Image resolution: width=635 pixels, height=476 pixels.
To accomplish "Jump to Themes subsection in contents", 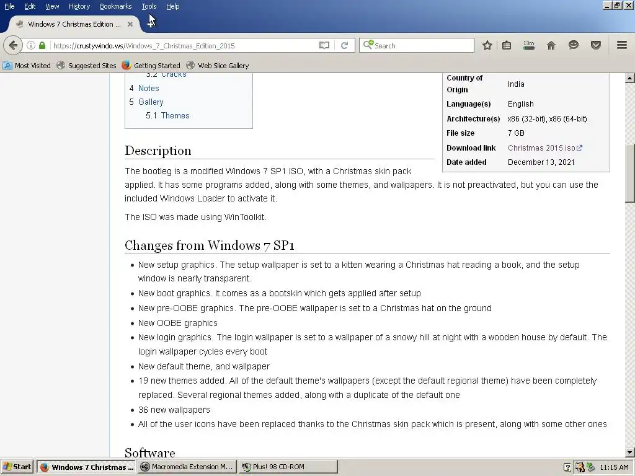I will 175,116.
